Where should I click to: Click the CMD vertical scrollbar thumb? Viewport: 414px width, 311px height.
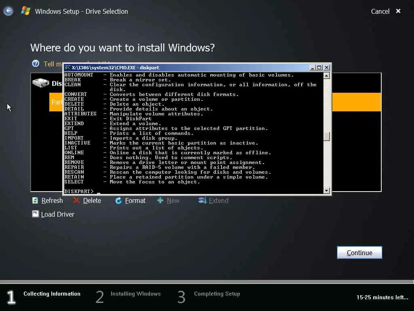pos(327,136)
